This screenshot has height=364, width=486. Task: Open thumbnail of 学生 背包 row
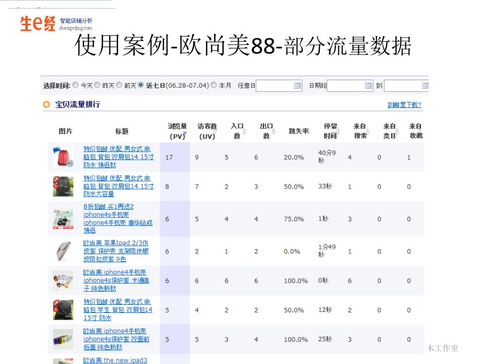(63, 310)
